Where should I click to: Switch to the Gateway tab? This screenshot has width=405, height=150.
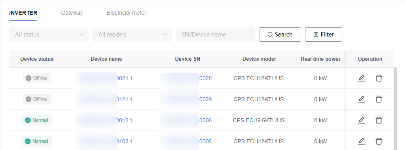[72, 13]
